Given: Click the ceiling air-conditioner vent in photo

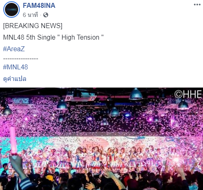Looking at the screenshot, I should pos(80,98).
